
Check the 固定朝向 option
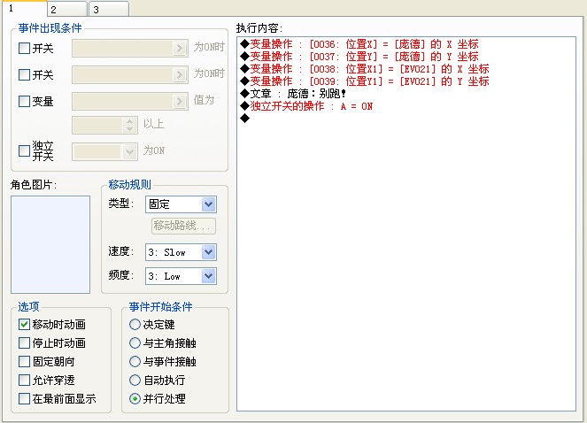click(24, 361)
